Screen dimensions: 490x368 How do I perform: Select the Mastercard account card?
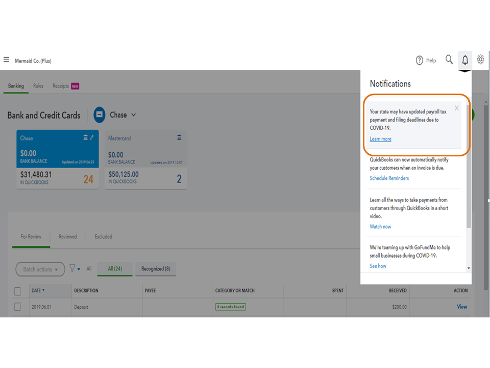tap(145, 159)
